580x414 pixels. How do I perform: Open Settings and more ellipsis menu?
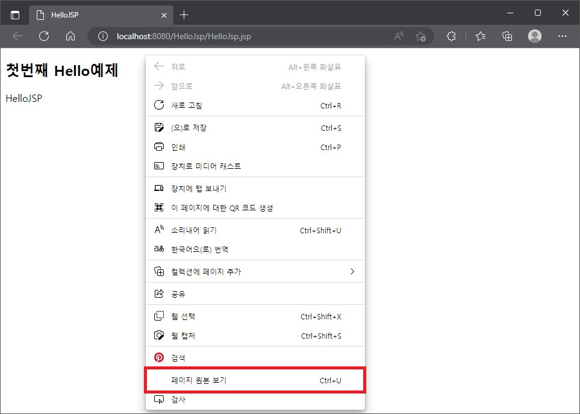[x=563, y=36]
